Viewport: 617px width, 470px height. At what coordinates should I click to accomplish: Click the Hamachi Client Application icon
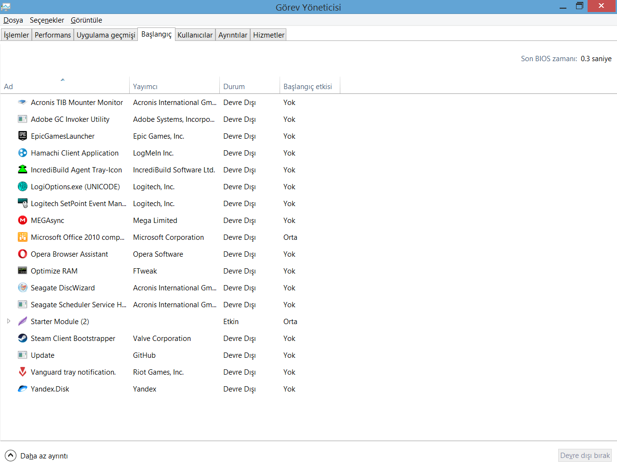(22, 153)
